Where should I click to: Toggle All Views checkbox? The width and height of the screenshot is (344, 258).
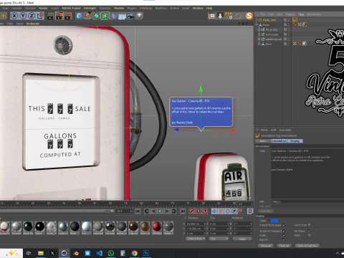click(310, 231)
